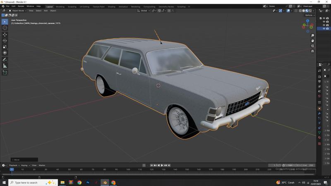Select the Cursor tool in toolbar

tap(5, 28)
